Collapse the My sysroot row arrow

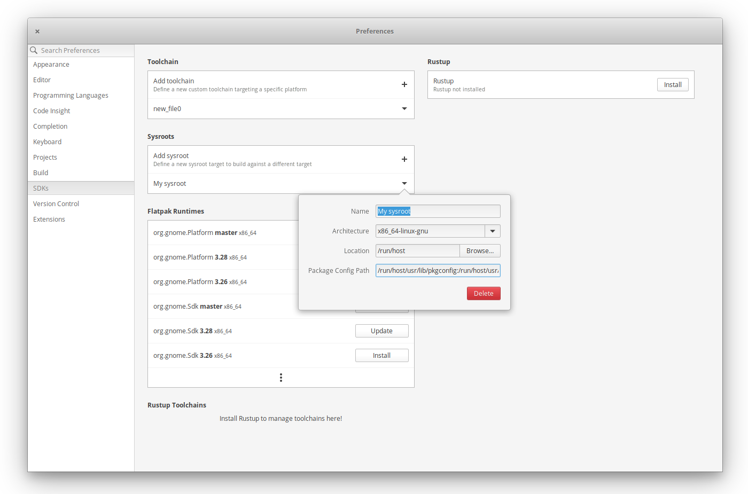(x=404, y=184)
